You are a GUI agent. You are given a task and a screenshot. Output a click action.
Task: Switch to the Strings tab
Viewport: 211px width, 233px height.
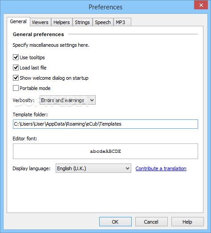tap(82, 22)
